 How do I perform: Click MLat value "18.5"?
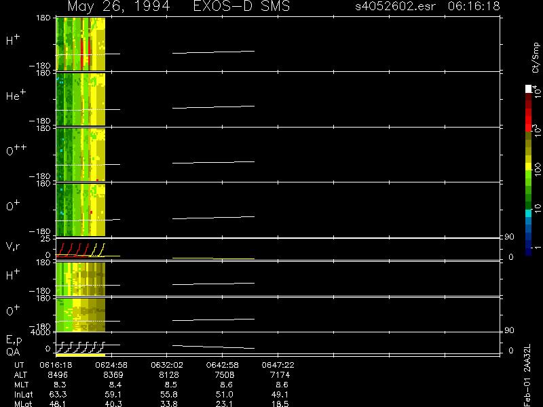280,404
